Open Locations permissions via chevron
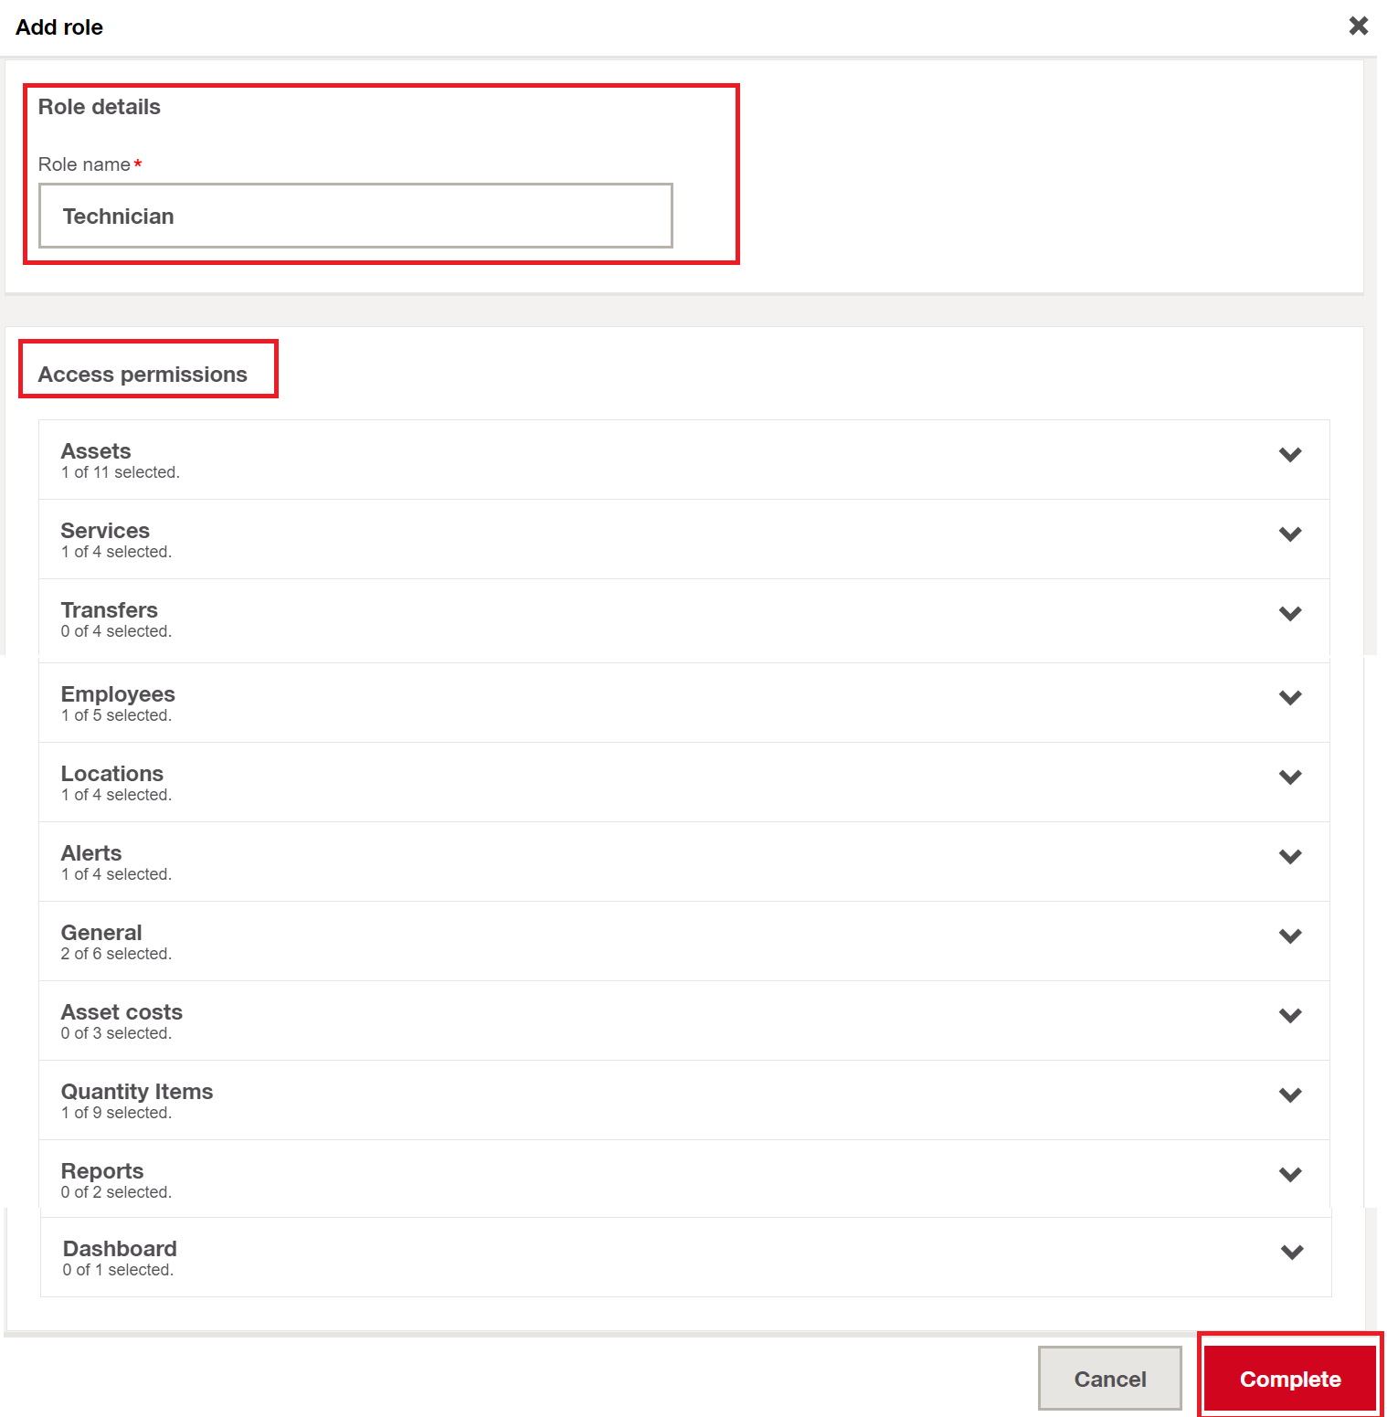This screenshot has height=1417, width=1387. click(1289, 777)
